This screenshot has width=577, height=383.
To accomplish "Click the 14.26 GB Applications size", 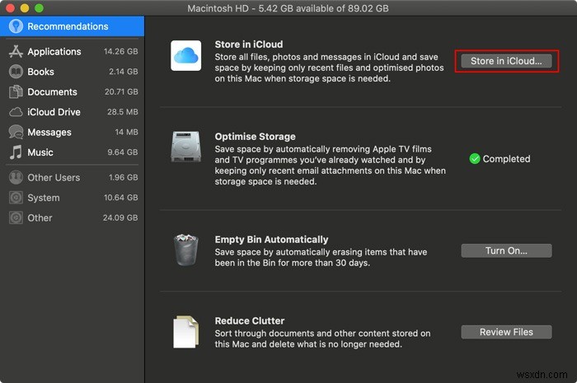I will click(121, 51).
